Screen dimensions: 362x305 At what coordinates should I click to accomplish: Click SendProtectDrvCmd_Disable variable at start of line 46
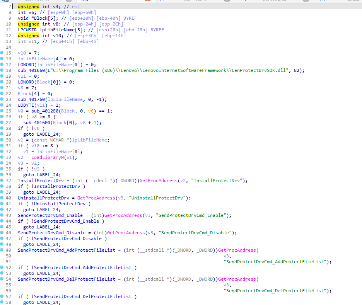(52, 233)
